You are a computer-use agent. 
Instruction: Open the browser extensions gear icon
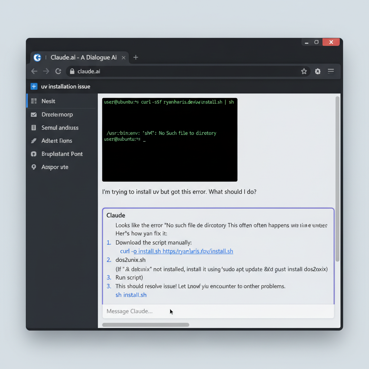tap(318, 71)
